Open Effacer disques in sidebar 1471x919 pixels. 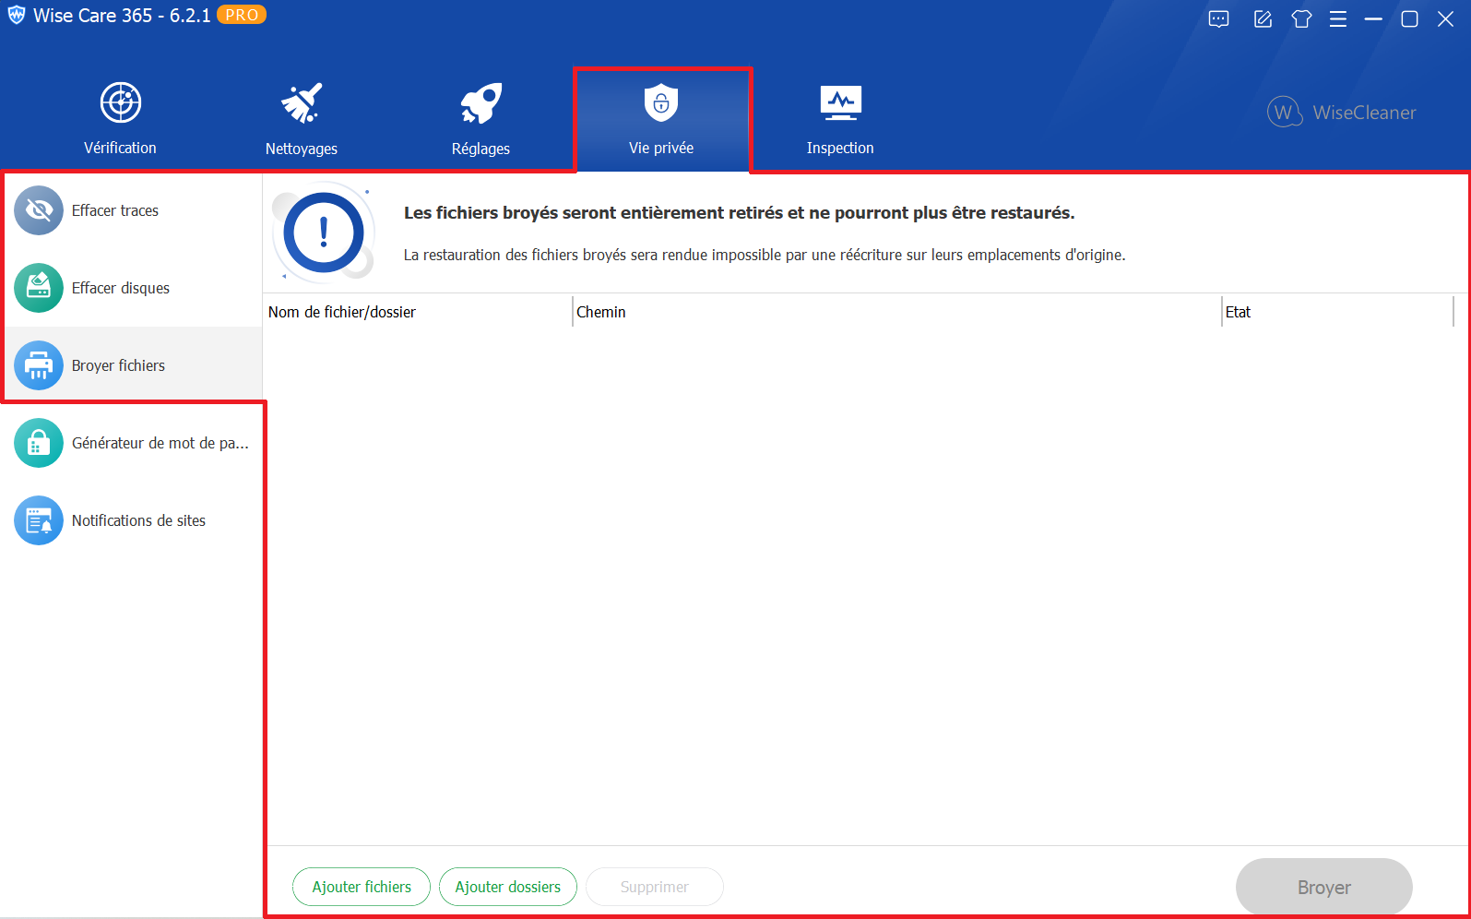[x=133, y=288]
